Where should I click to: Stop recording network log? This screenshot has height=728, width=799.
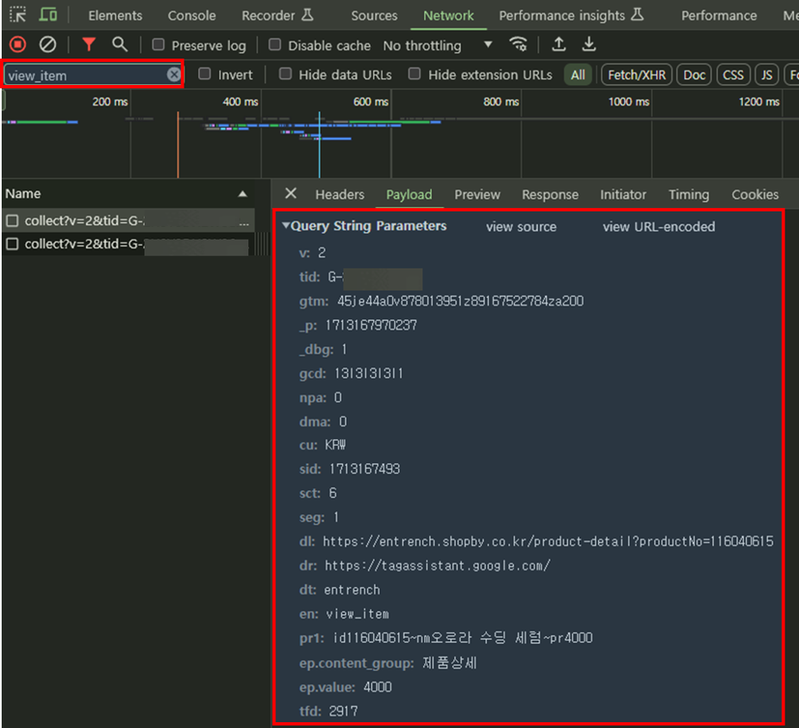pos(18,45)
